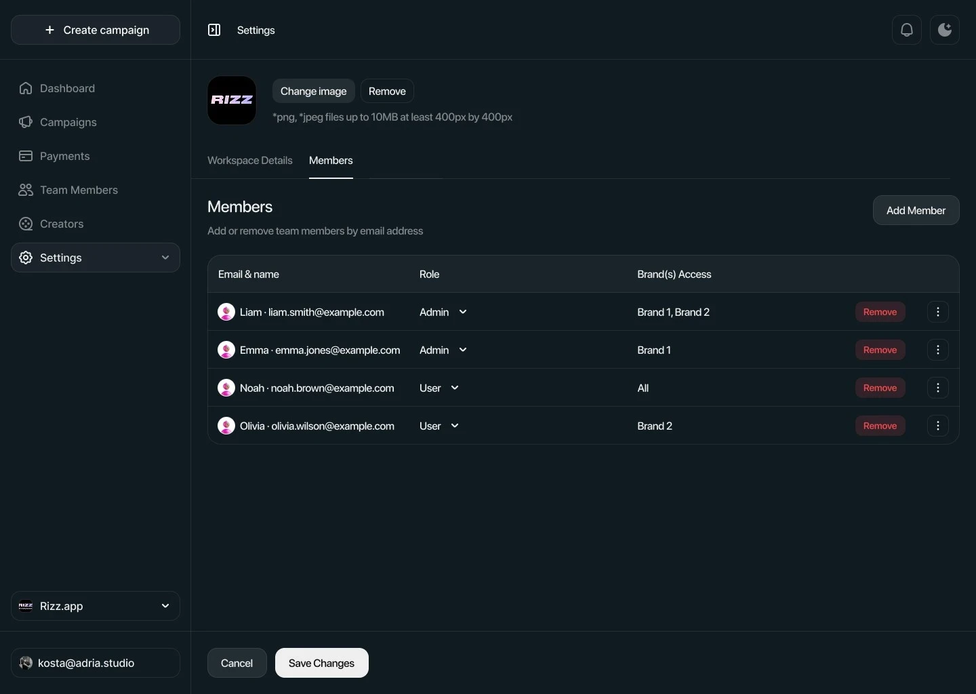Remove the workspace image
The height and width of the screenshot is (694, 976).
[x=387, y=91]
